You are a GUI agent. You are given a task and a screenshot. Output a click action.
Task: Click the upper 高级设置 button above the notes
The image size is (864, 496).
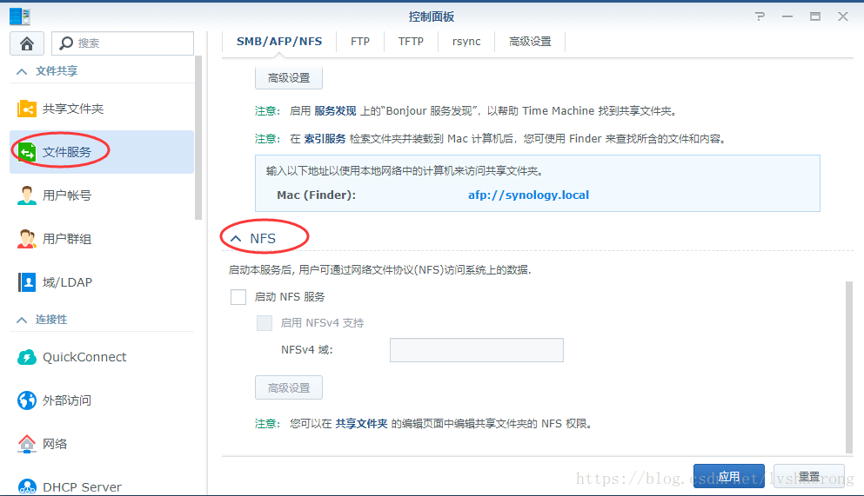click(x=289, y=78)
